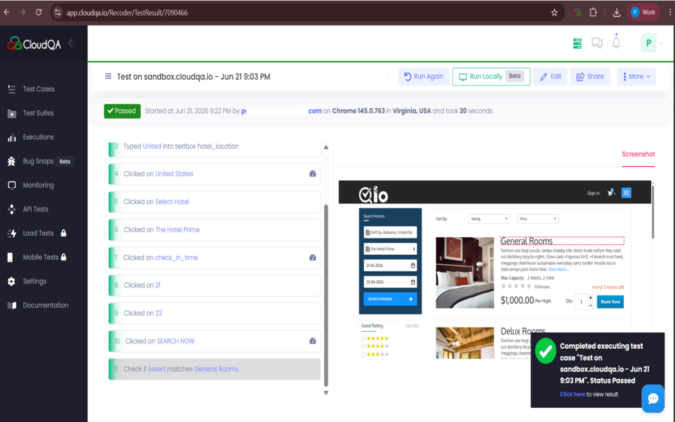Open the browser downloads icon
Viewport: 675px width, 422px height.
tap(616, 13)
